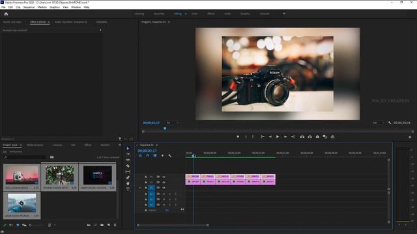Open Program Monitor settings wrench
Viewport: 417px width, 234px height.
pyautogui.click(x=390, y=123)
